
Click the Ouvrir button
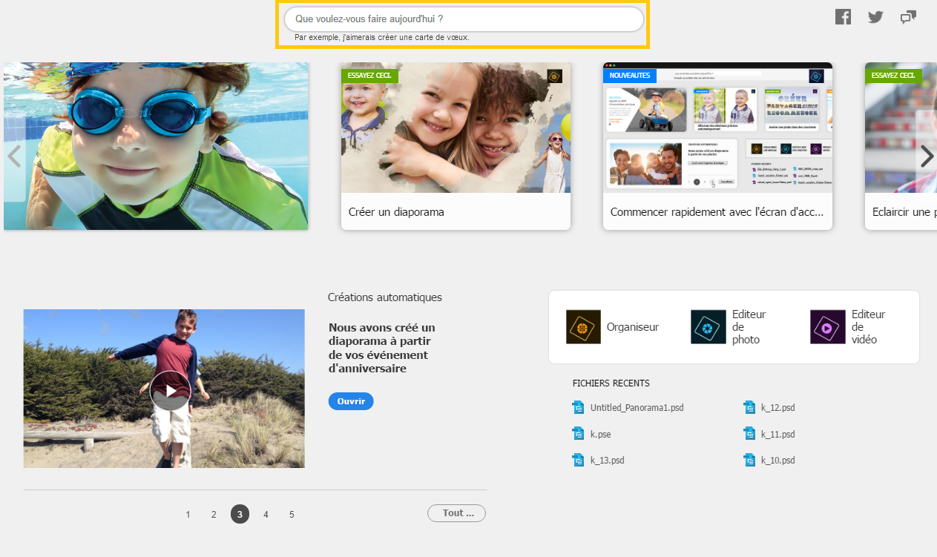pos(351,401)
